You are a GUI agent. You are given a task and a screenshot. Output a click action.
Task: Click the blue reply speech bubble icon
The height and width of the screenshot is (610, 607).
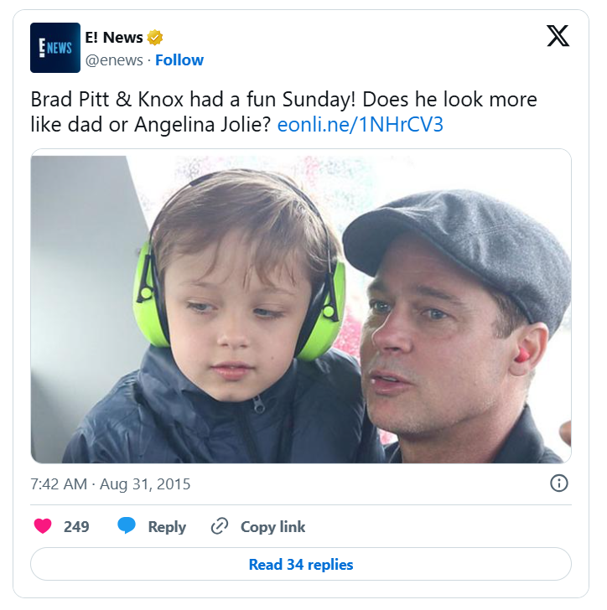pyautogui.click(x=127, y=526)
